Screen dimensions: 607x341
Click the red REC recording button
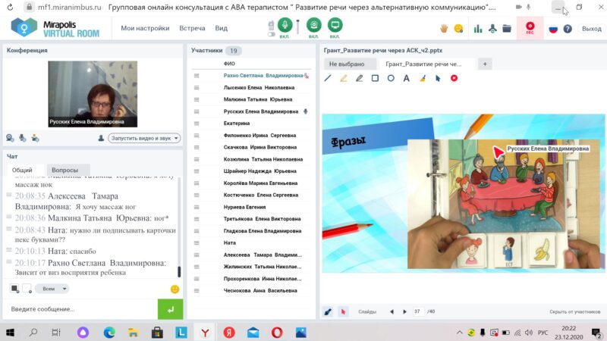click(530, 28)
